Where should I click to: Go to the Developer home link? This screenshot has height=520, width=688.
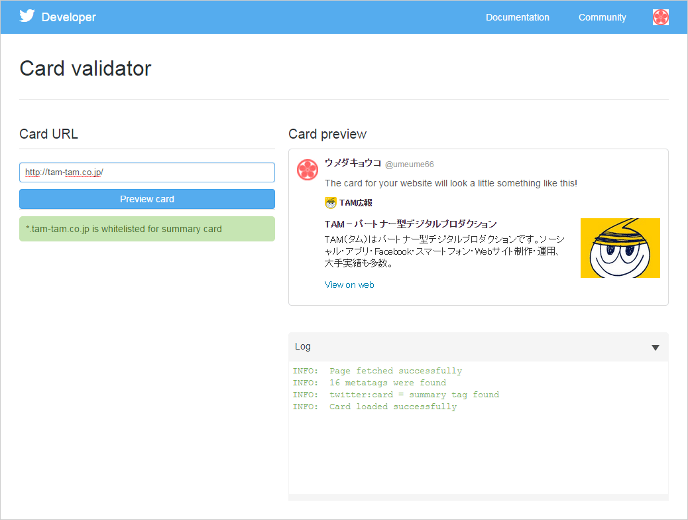coord(68,17)
